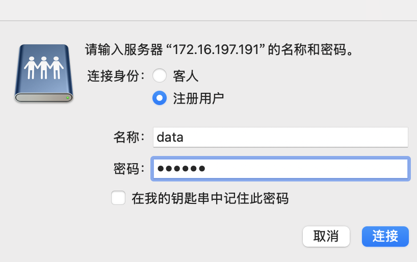Click the 客人 option label text
This screenshot has height=262, width=417.
tap(186, 76)
